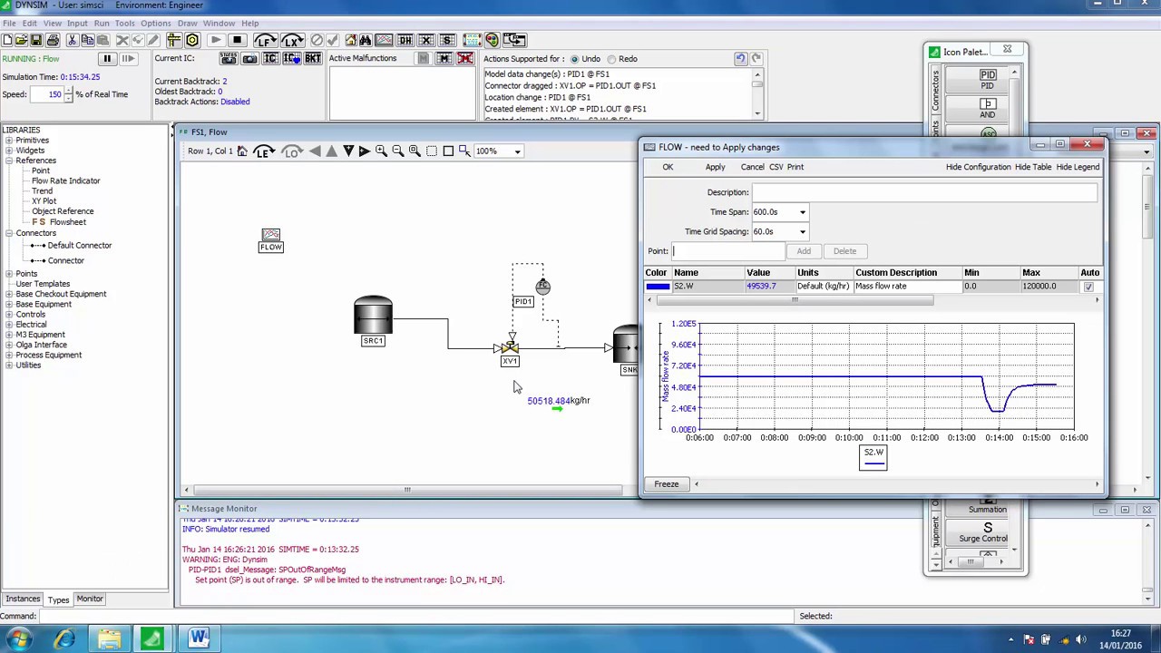
Task: Expand the Primitives library node
Action: (8, 141)
